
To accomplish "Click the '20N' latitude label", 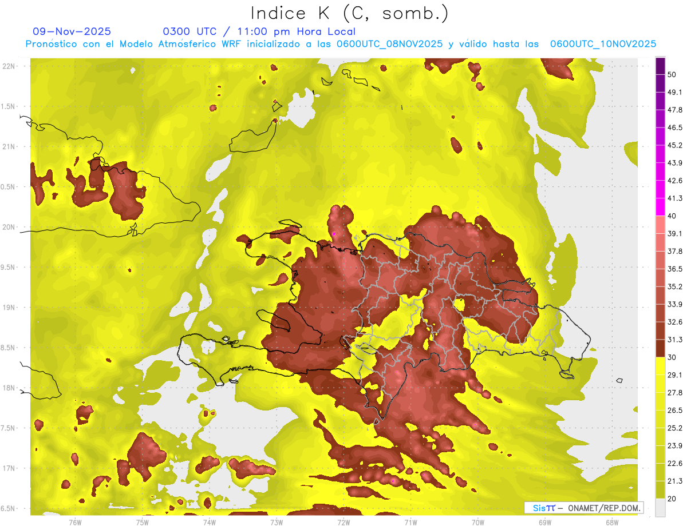I will click(x=9, y=227).
